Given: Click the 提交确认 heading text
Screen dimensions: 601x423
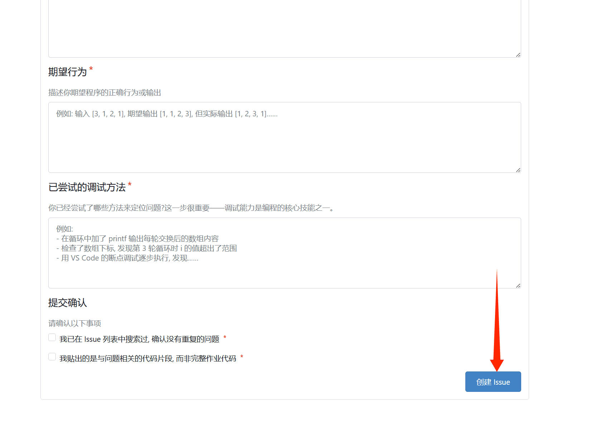Looking at the screenshot, I should 68,303.
